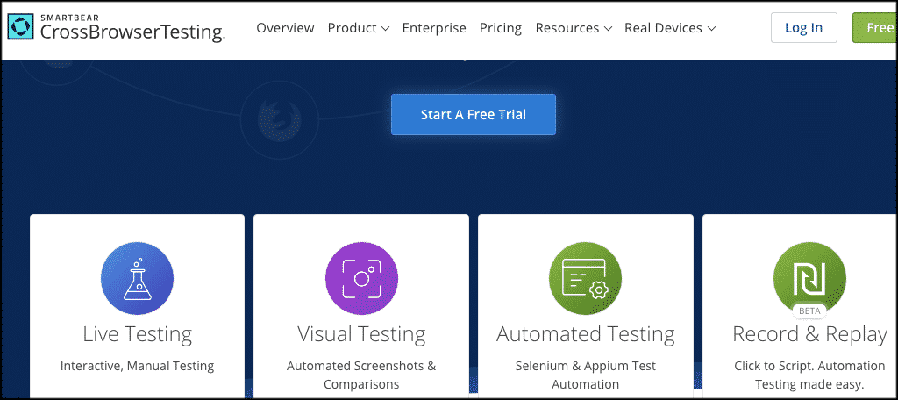Click the Log In button

[x=803, y=27]
